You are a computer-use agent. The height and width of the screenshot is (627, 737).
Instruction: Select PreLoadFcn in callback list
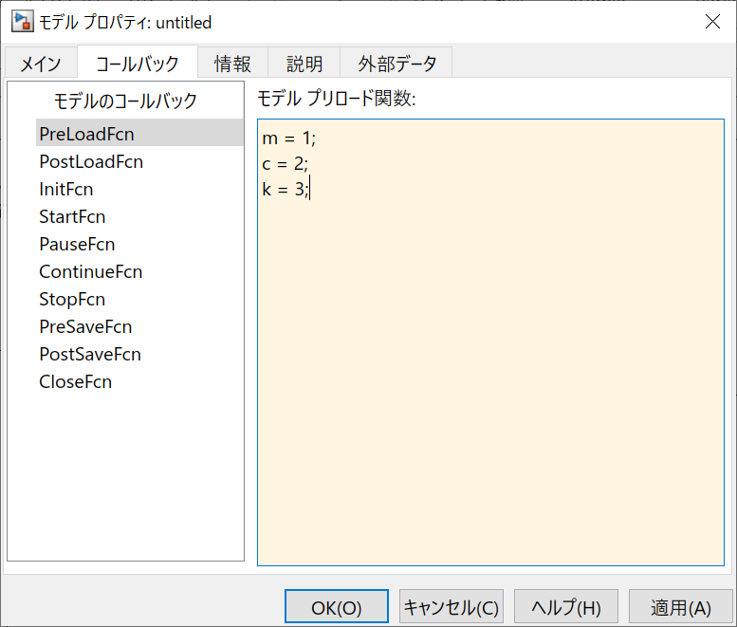[86, 134]
